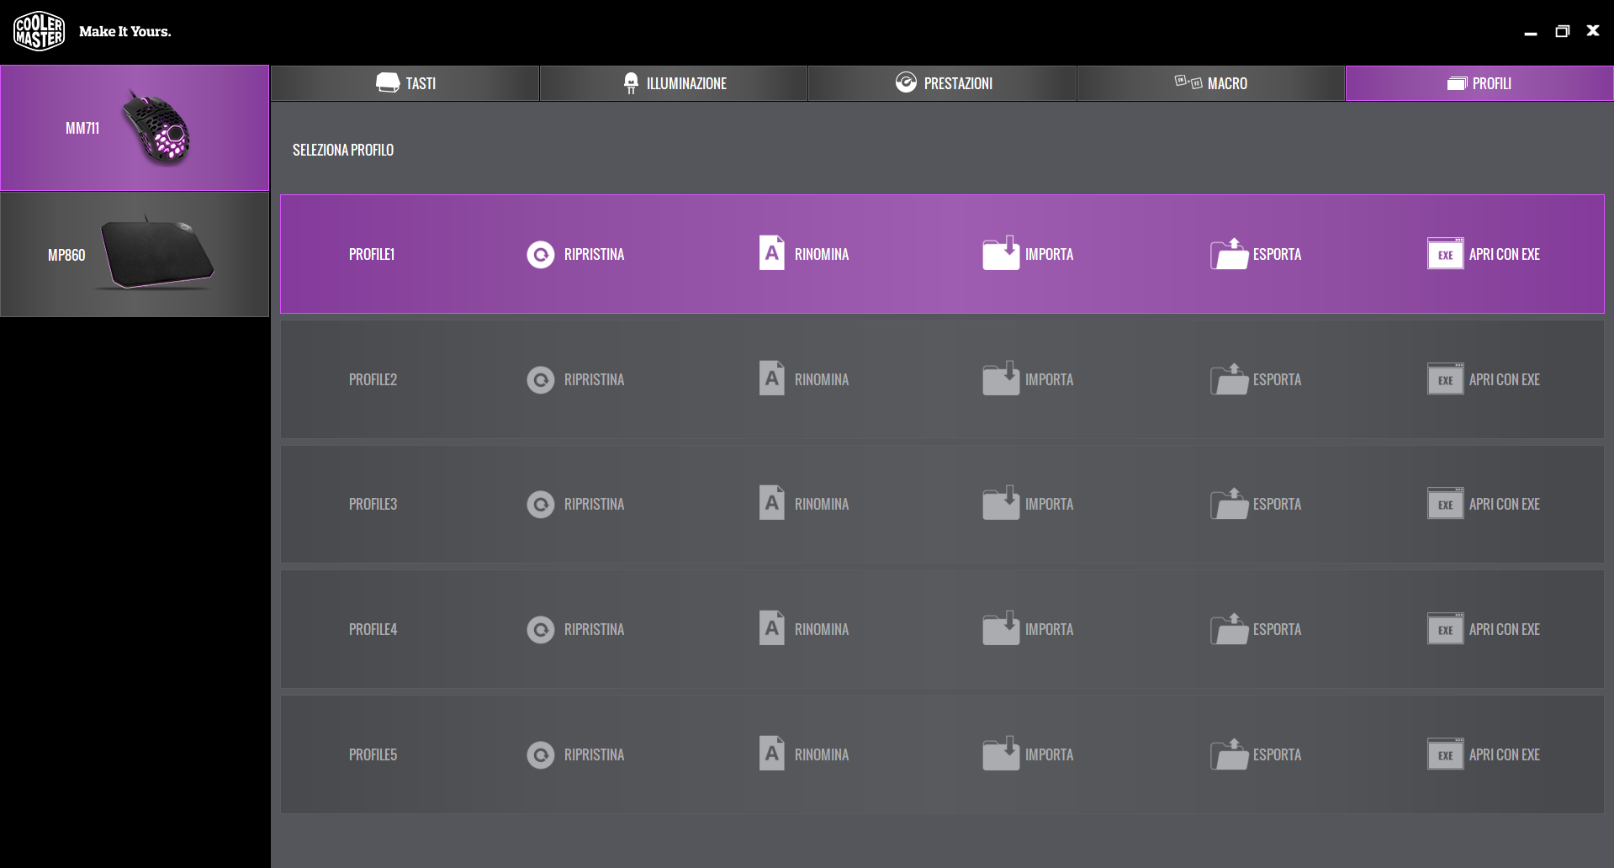Image resolution: width=1614 pixels, height=868 pixels.
Task: Click the PROFILE5 Importa folder icon
Action: pyautogui.click(x=1001, y=753)
